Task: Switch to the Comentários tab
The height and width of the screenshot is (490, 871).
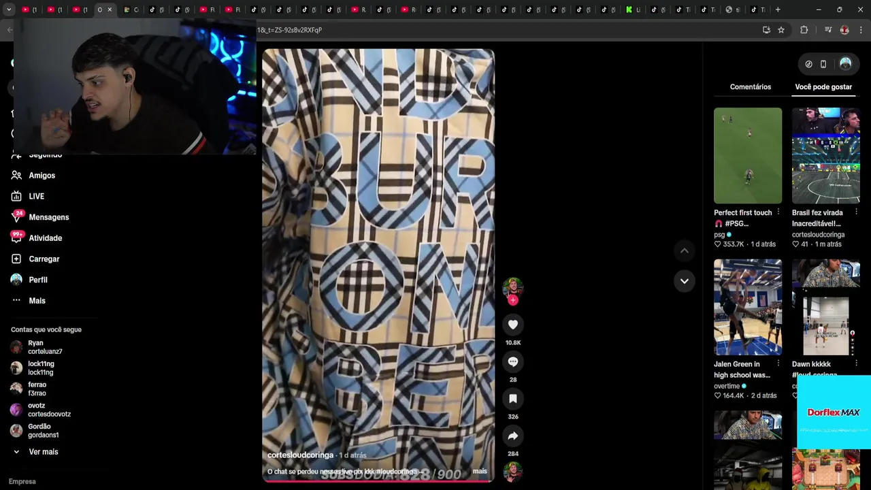Action: [751, 87]
